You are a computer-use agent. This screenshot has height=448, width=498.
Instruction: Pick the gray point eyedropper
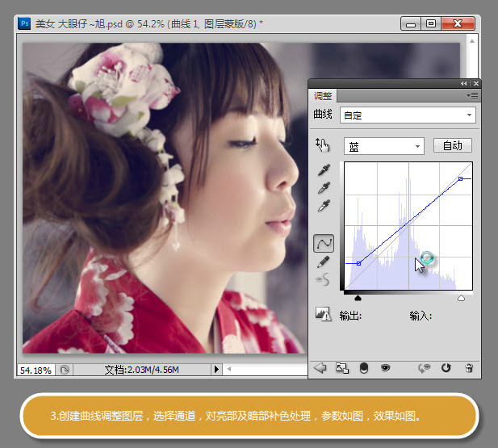tap(324, 188)
